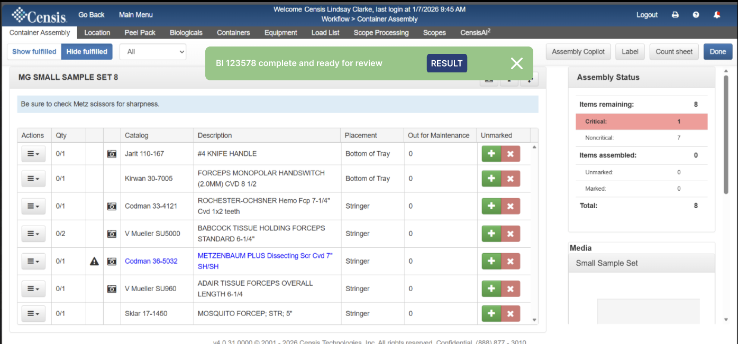Image resolution: width=738 pixels, height=344 pixels.
Task: Go to the Equipment tab
Action: (x=281, y=33)
